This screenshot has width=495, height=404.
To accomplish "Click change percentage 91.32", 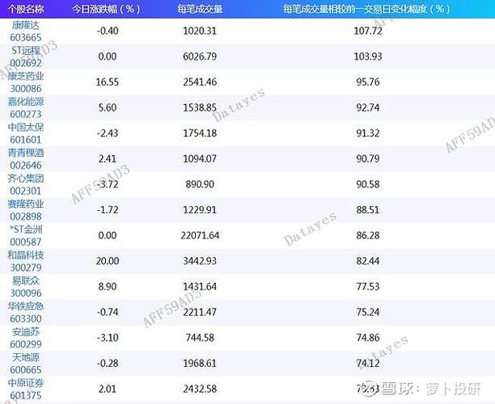I will tap(368, 133).
